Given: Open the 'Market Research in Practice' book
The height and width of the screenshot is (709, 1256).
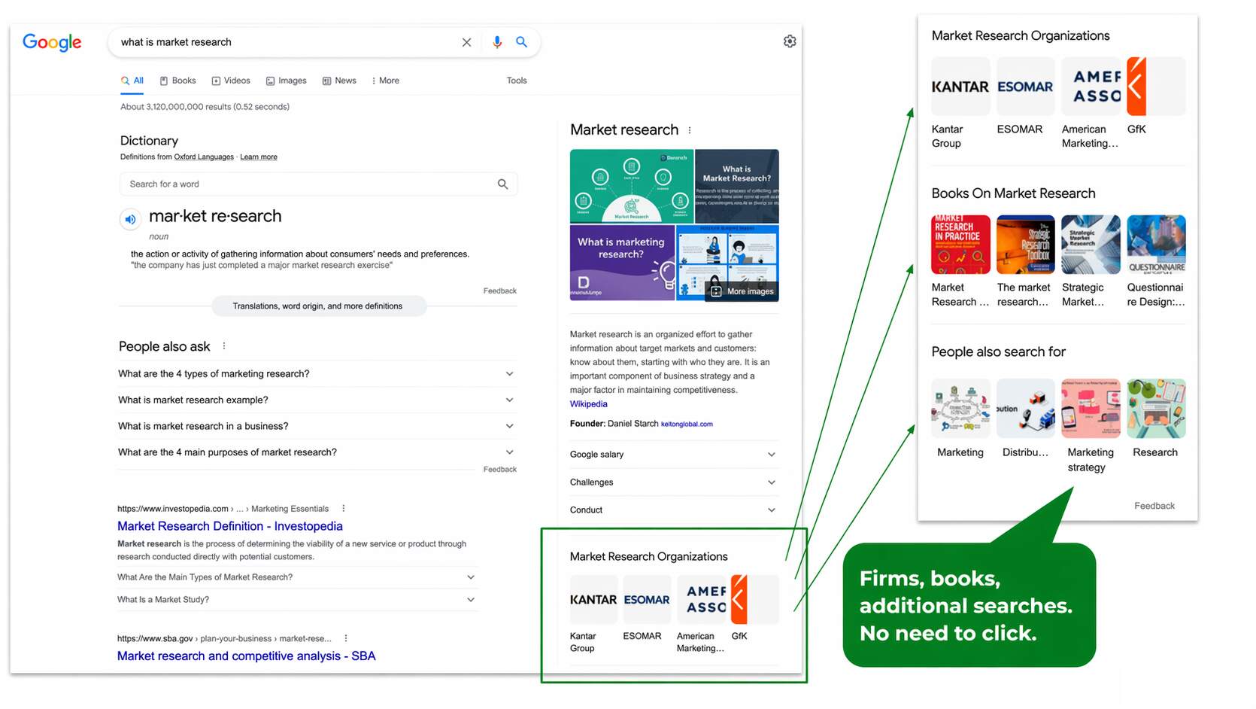Looking at the screenshot, I should click(960, 261).
